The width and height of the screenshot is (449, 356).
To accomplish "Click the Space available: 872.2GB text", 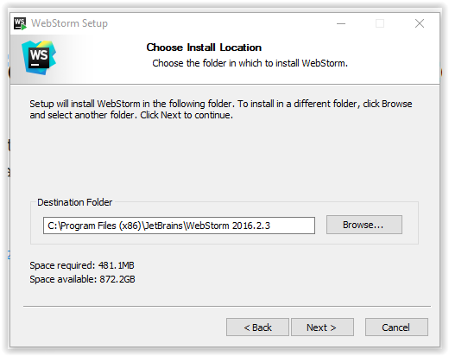I will (x=82, y=279).
